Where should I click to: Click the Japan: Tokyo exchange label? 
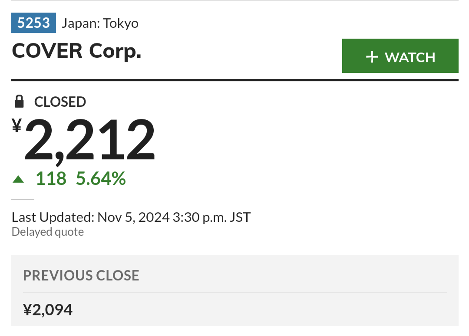click(x=100, y=23)
